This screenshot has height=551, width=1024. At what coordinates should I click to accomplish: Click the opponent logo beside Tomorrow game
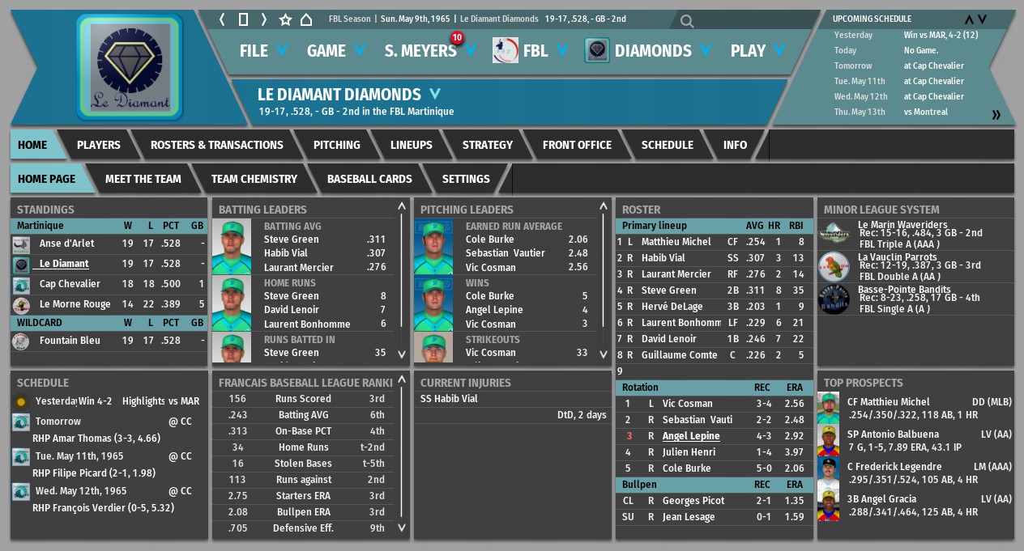[21, 422]
